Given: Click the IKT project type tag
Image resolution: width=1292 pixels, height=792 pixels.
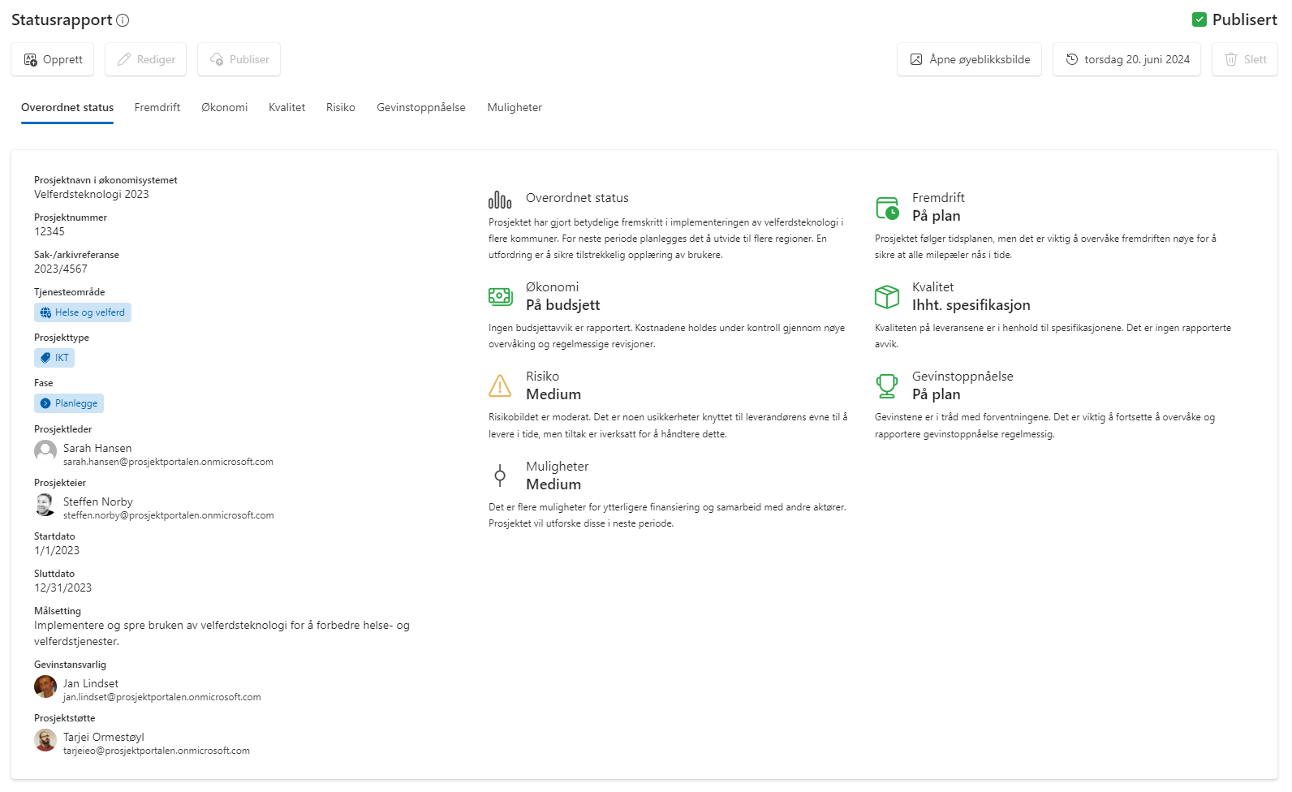Looking at the screenshot, I should 54,358.
